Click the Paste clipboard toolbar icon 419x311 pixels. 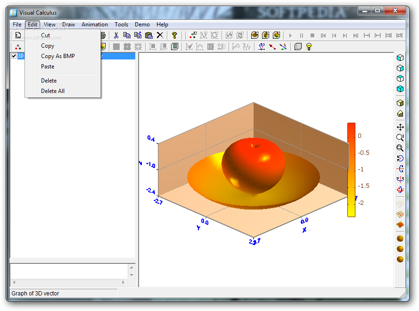(148, 35)
